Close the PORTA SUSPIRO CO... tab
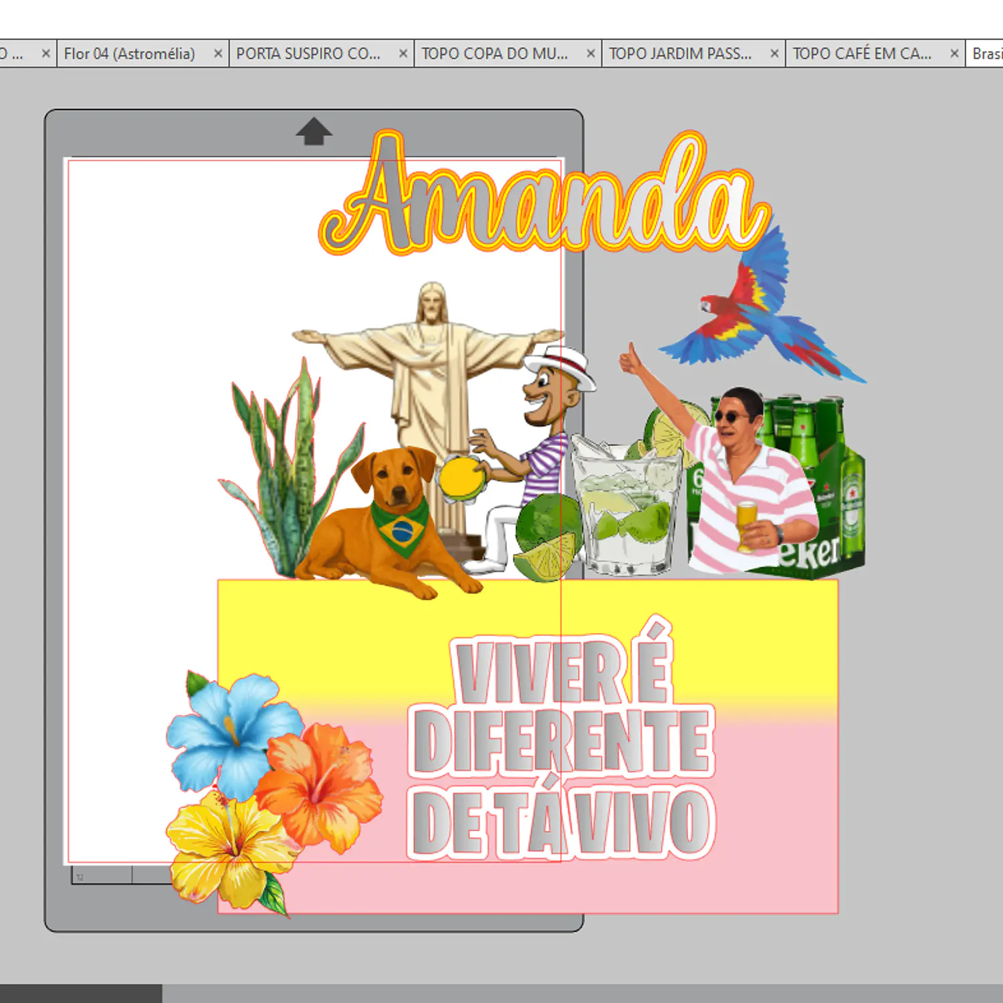 coord(403,53)
